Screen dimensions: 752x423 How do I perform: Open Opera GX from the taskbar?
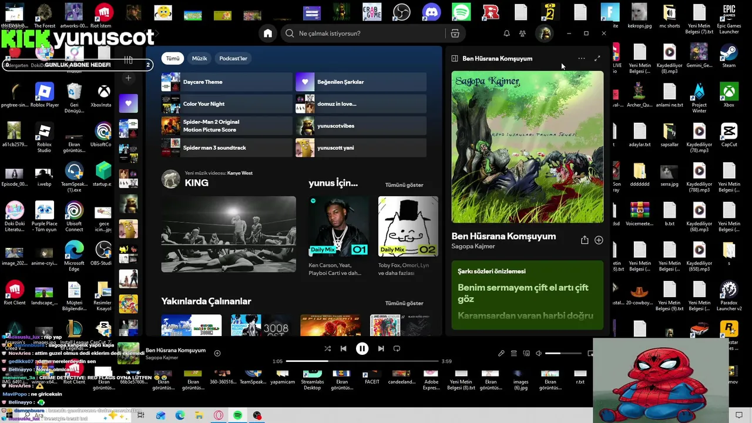click(x=219, y=415)
